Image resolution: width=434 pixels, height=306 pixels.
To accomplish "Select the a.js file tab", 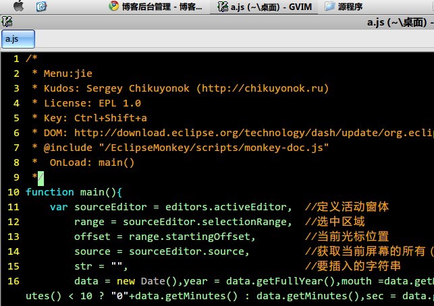I will (x=18, y=39).
